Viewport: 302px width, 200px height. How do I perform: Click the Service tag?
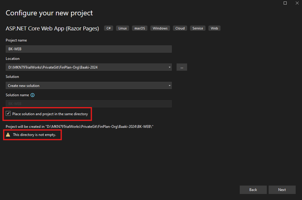(198, 28)
